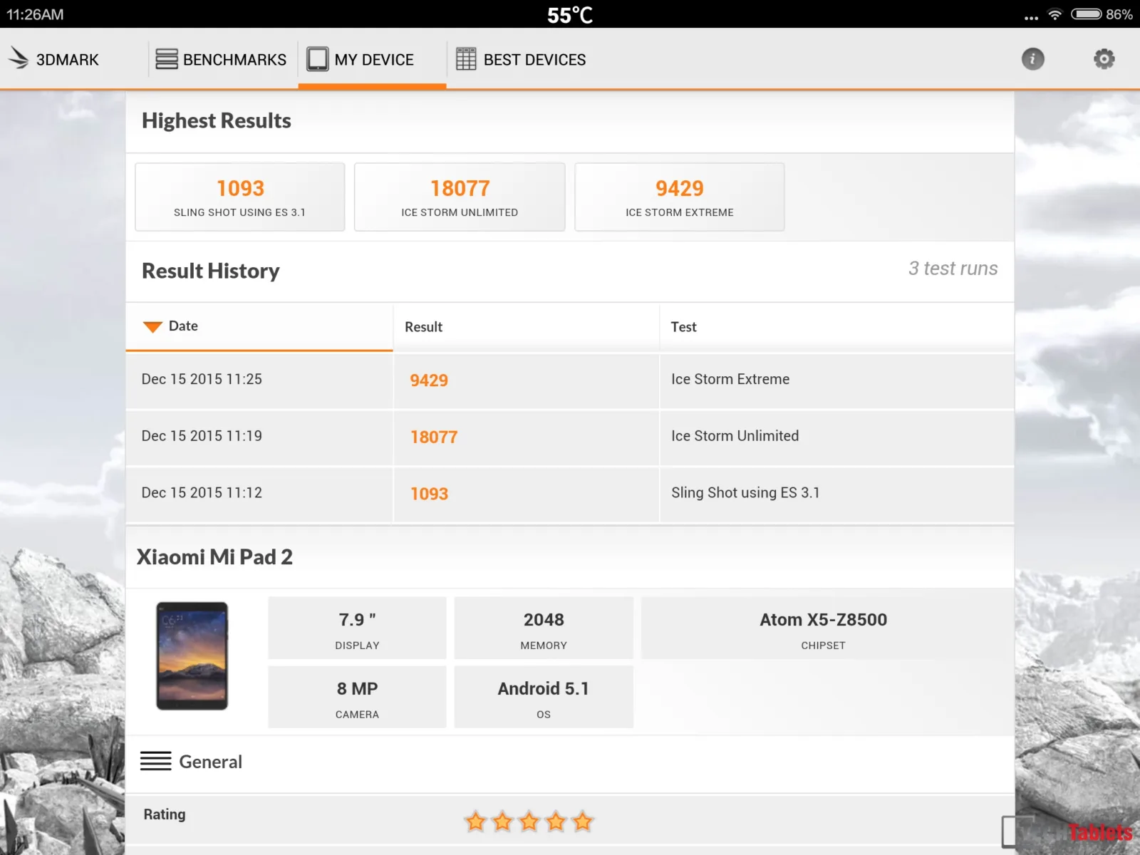The image size is (1140, 855).
Task: Tap the General section menu icon
Action: coord(156,761)
